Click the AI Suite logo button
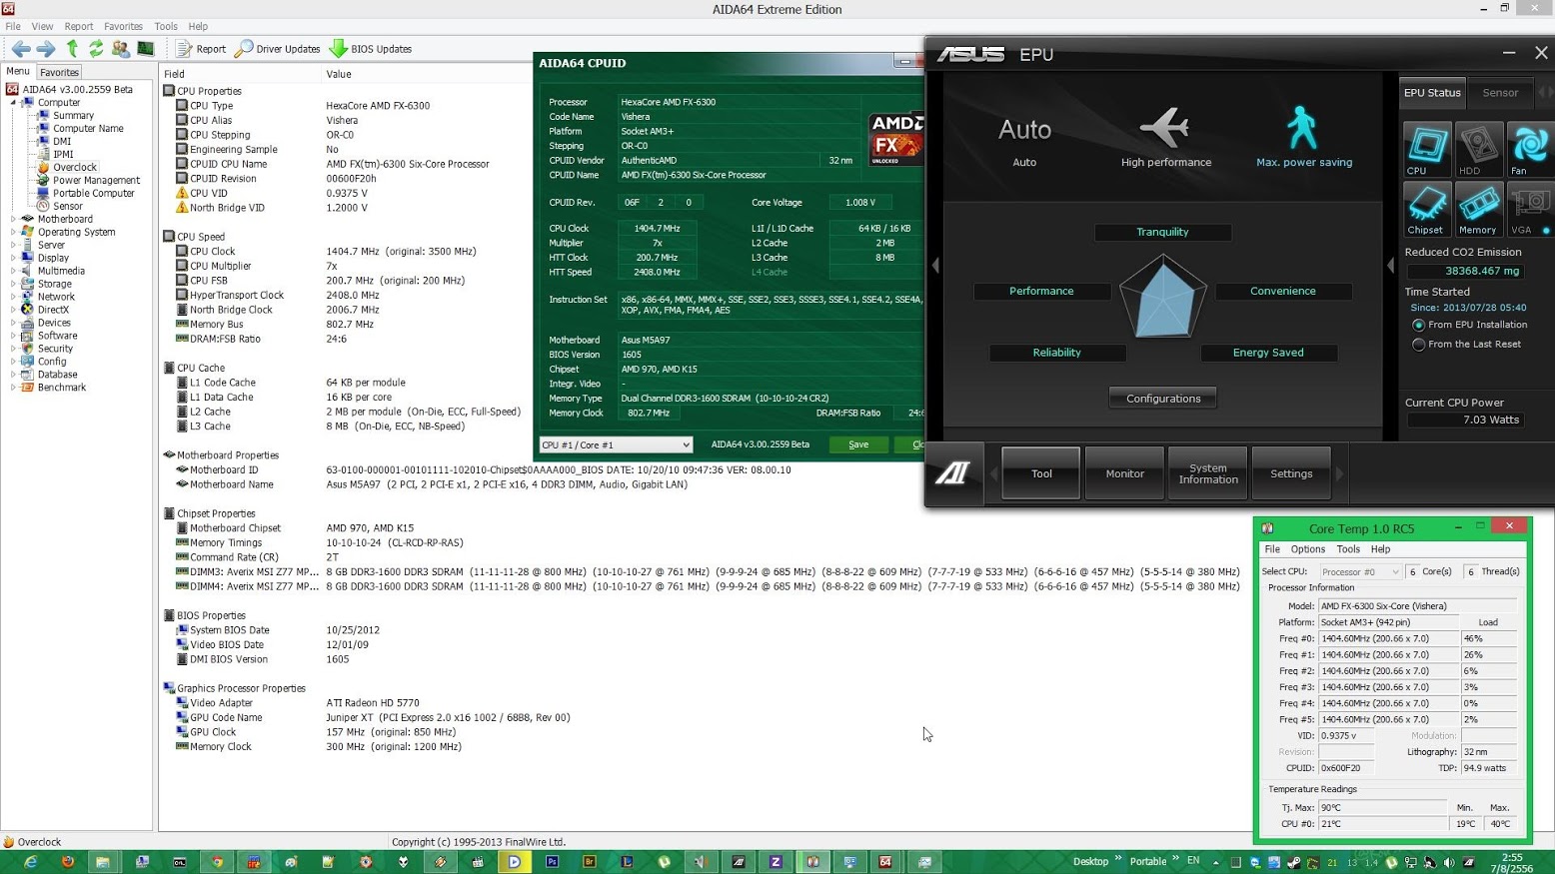The image size is (1555, 874). [953, 472]
